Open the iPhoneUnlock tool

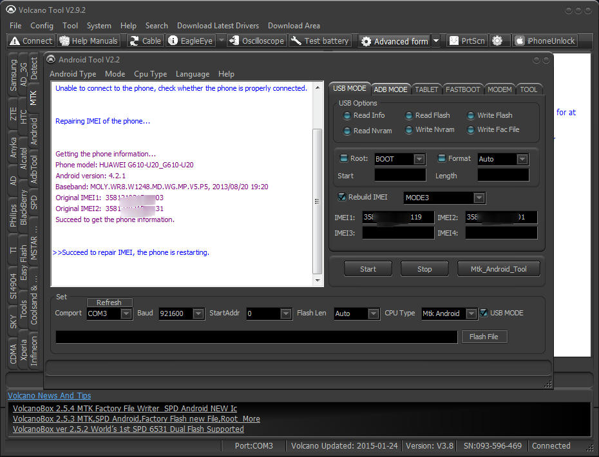tap(545, 41)
